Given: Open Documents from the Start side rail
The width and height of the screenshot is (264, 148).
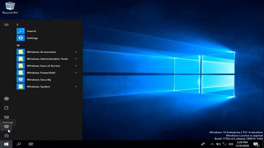Looking at the screenshot, I should [7, 108].
